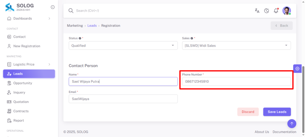Click the scroll-to-top arrow button
305x137 pixels.
pos(292,123)
